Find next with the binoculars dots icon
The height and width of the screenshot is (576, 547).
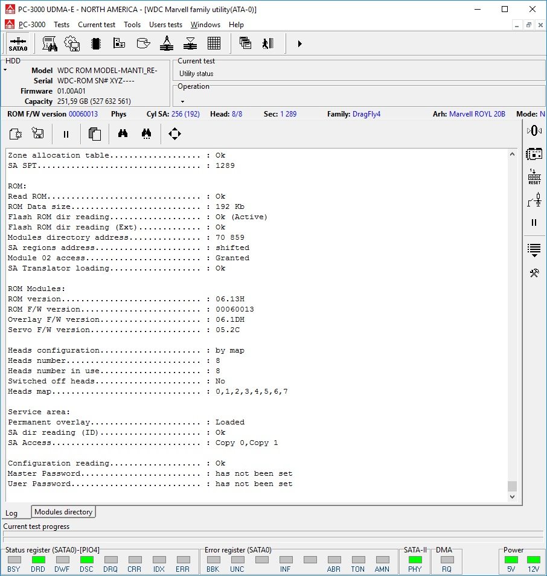146,133
